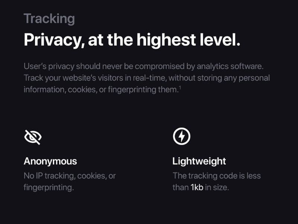Click 'The tracking code is less' text
298x224 pixels.
[x=217, y=176]
